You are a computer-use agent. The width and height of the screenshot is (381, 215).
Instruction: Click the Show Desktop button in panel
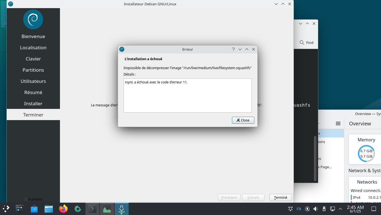click(x=374, y=209)
